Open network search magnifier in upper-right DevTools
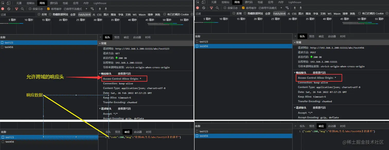 pos(217,8)
